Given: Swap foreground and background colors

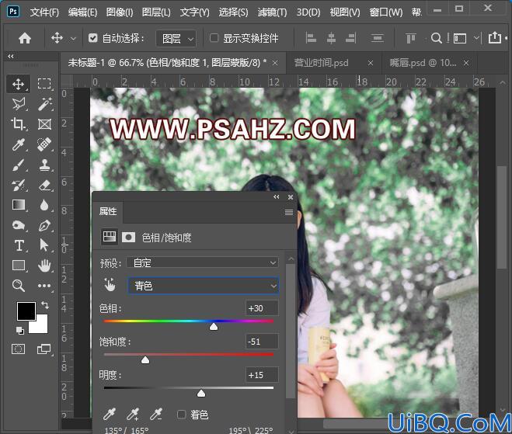Looking at the screenshot, I should point(45,305).
